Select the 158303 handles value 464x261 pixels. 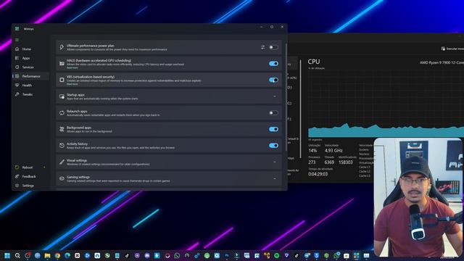[x=346, y=162]
